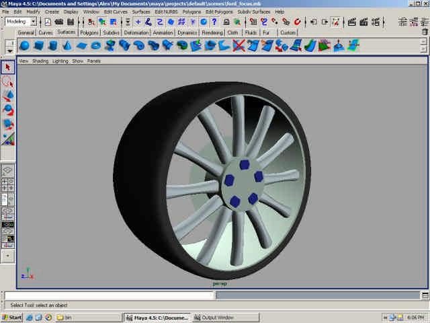
Task: Select the Scale tool in the toolbox
Action: (8, 124)
